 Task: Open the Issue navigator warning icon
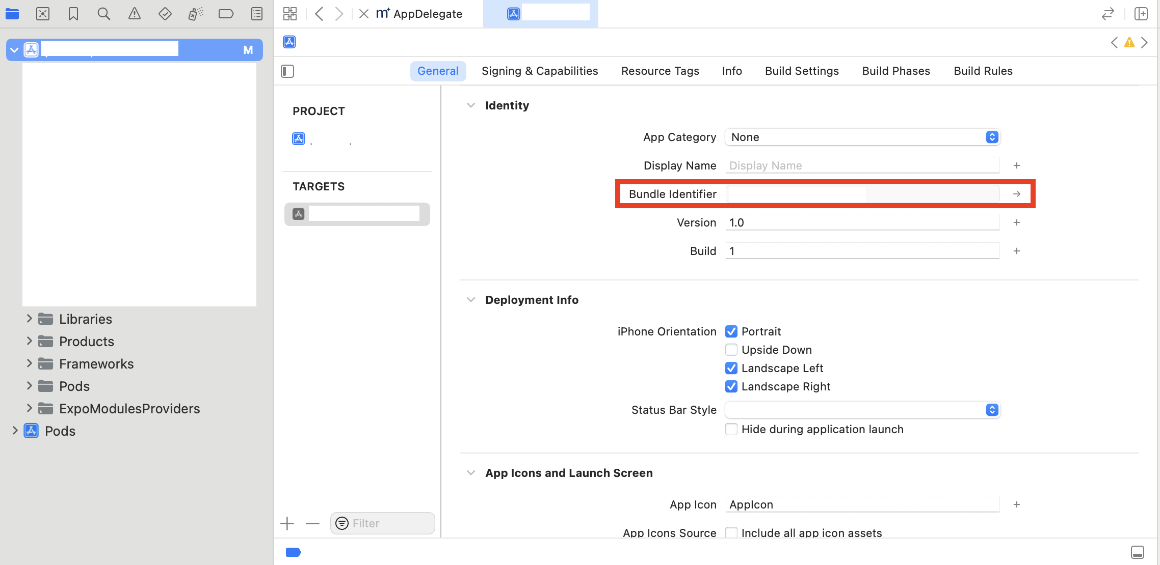134,14
